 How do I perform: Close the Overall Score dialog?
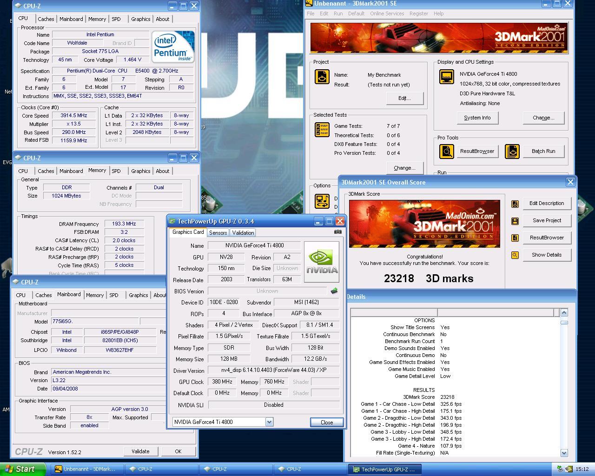point(570,182)
